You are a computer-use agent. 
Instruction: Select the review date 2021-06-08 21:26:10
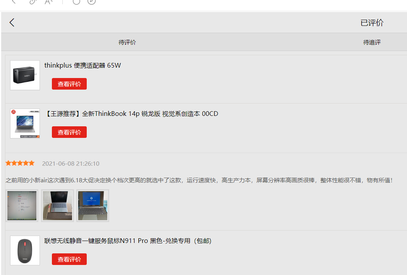pyautogui.click(x=70, y=164)
